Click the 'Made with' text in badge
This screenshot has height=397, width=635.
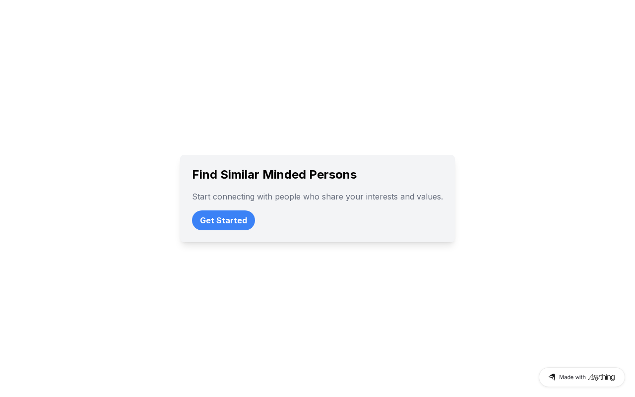[x=572, y=377]
